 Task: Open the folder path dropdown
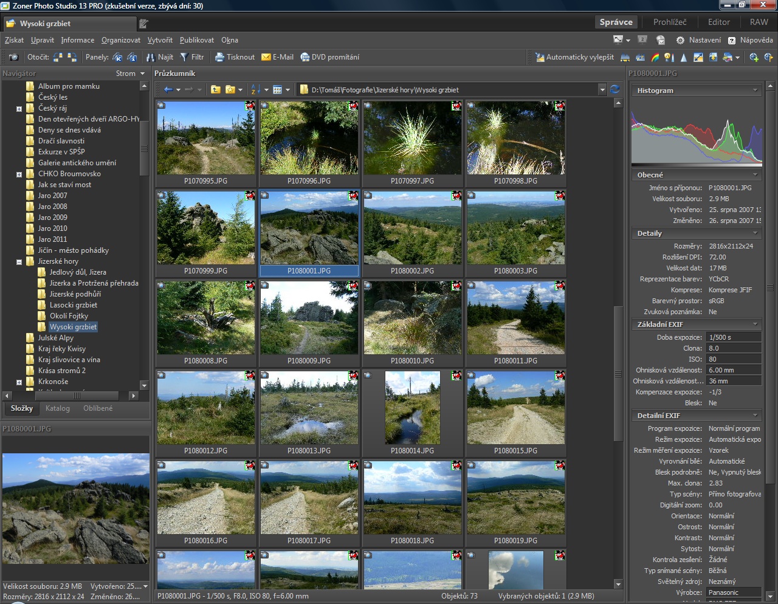point(602,90)
